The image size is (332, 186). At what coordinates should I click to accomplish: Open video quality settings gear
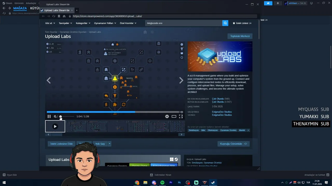tap(167, 117)
